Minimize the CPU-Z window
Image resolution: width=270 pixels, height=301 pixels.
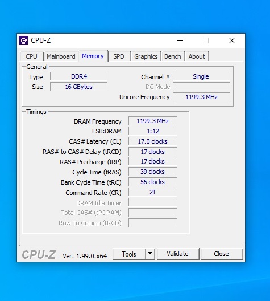click(x=180, y=40)
